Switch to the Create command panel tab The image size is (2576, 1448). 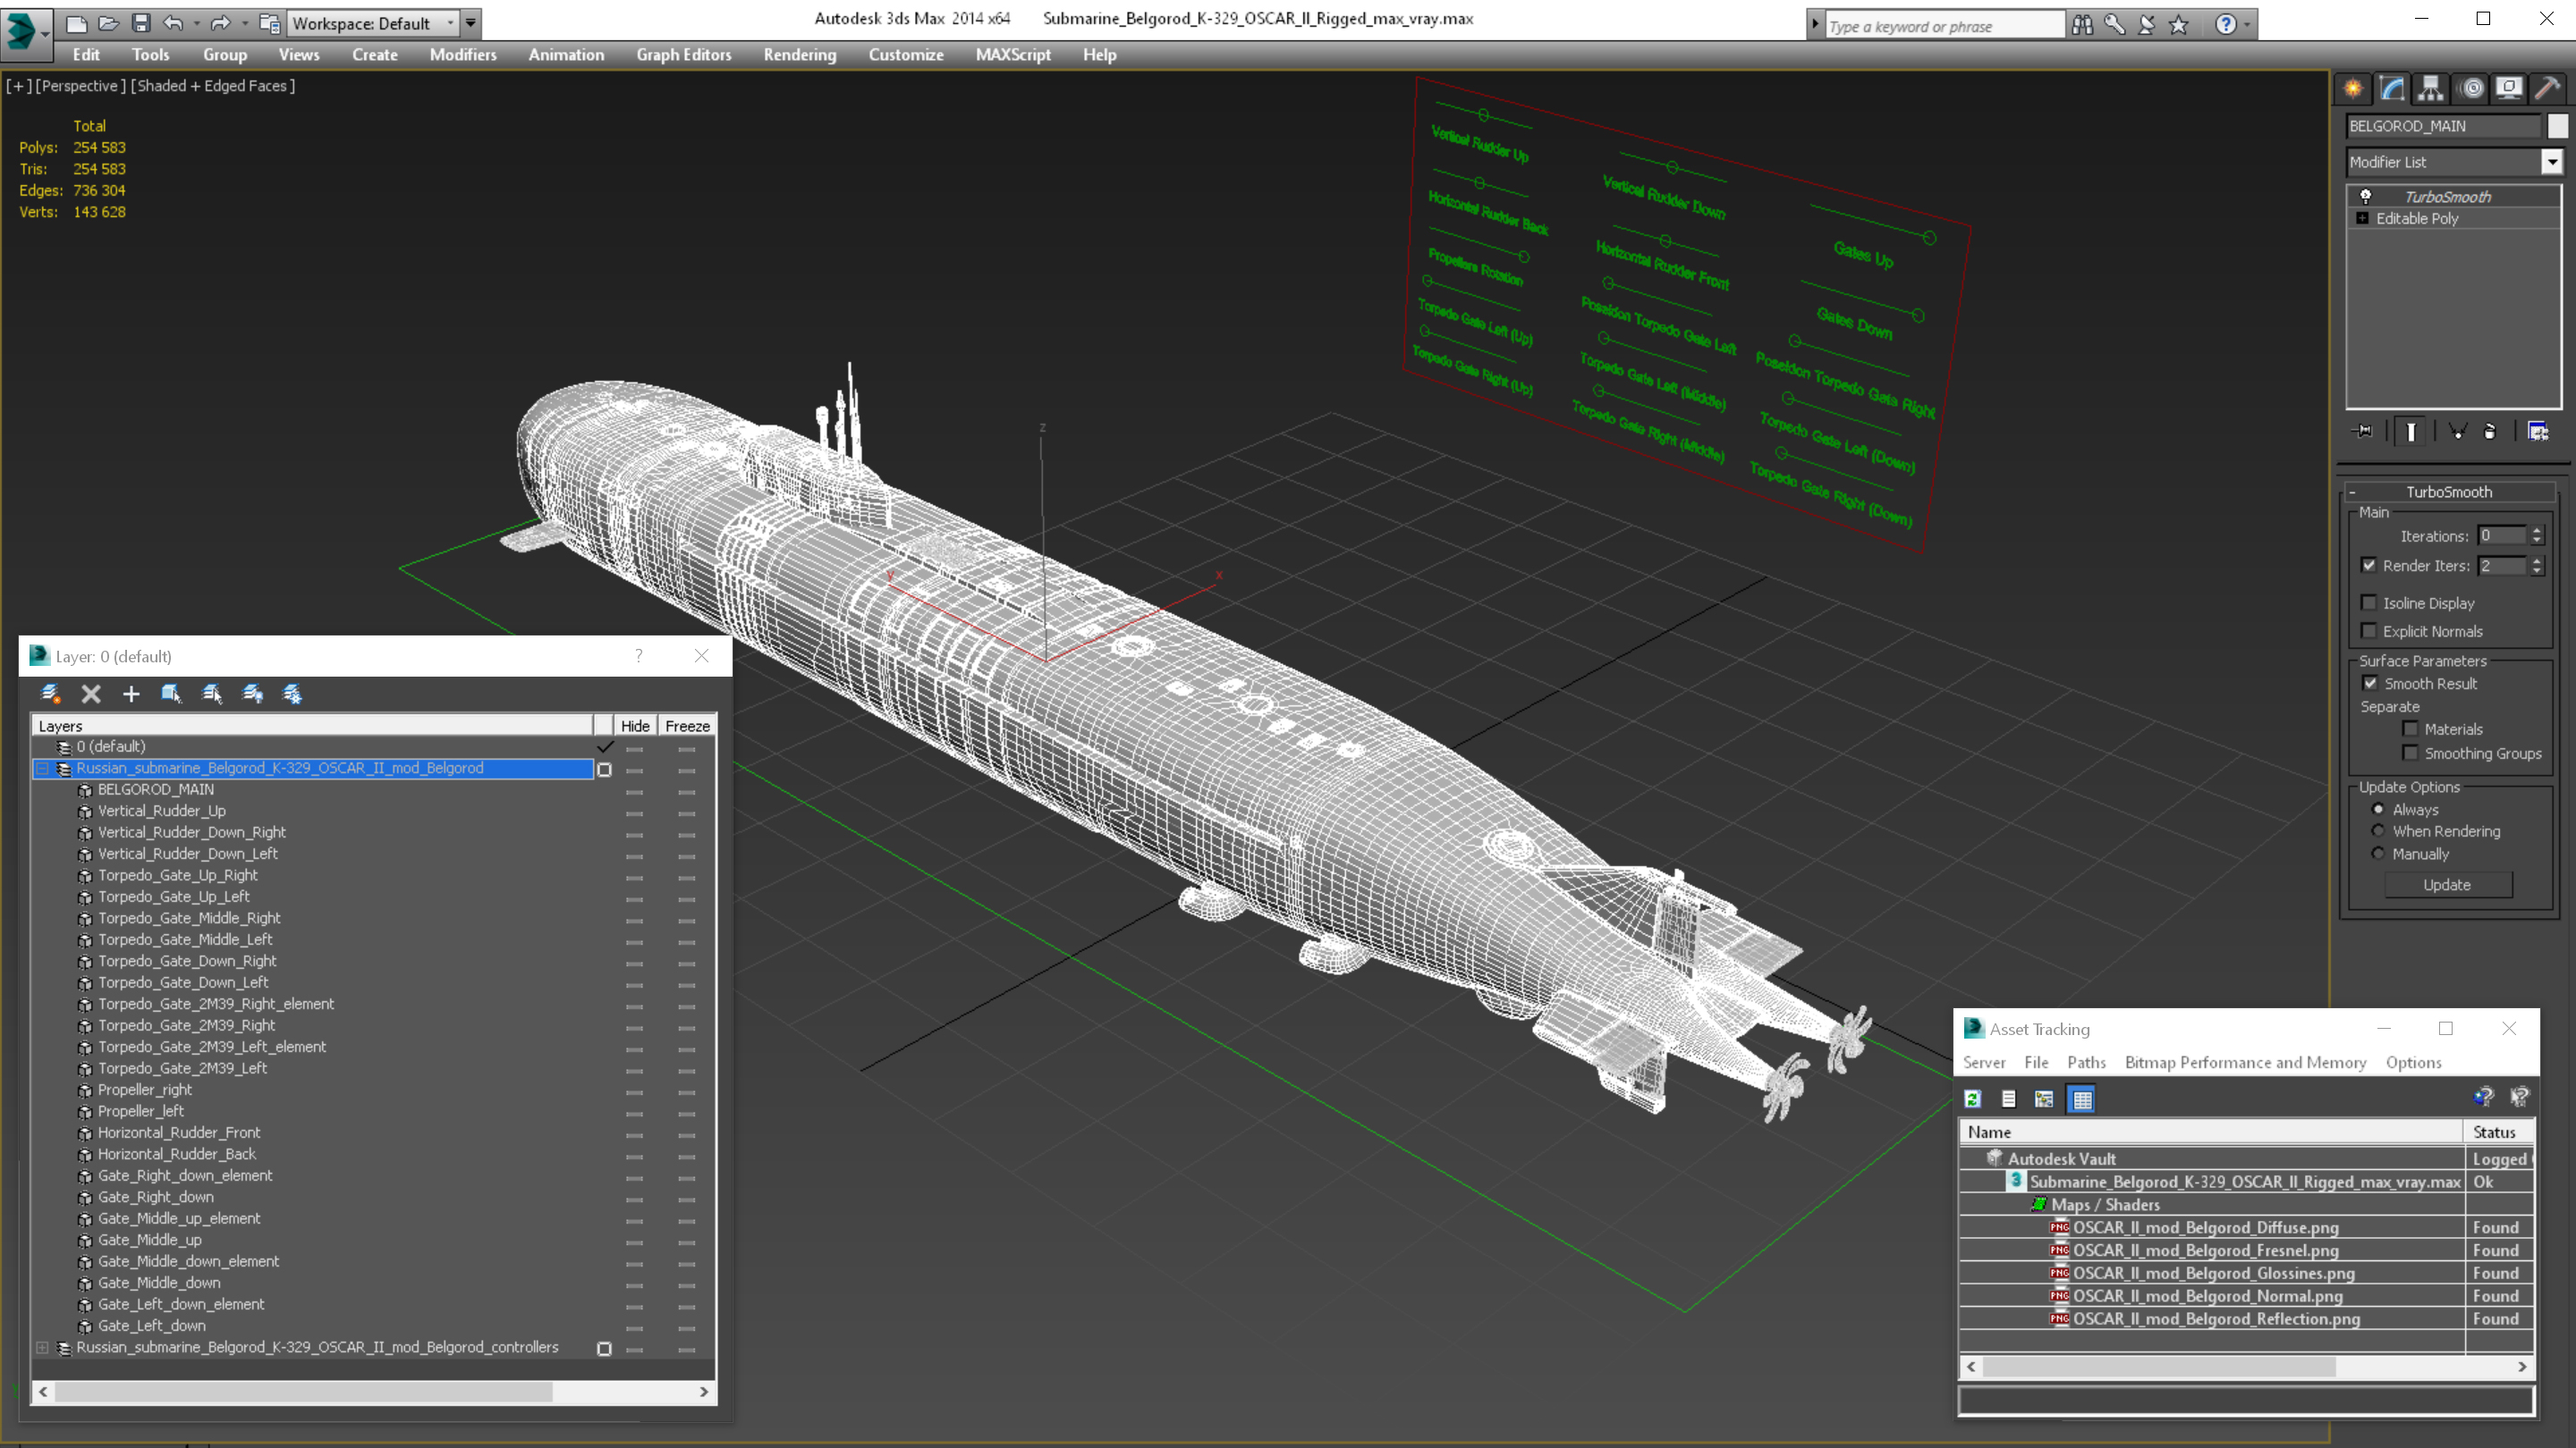point(2354,89)
